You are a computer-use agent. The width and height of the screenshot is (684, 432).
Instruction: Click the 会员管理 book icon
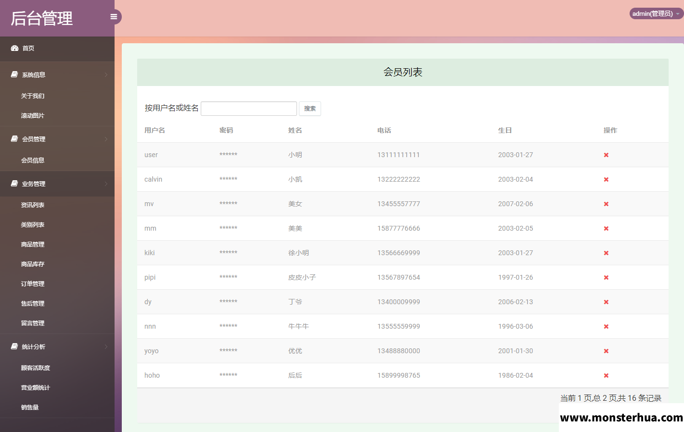tap(14, 139)
